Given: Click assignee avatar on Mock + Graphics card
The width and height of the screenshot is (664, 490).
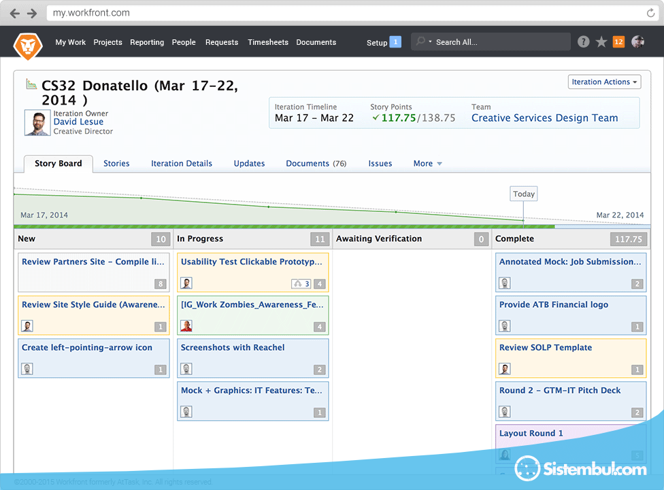Looking at the screenshot, I should point(186,411).
